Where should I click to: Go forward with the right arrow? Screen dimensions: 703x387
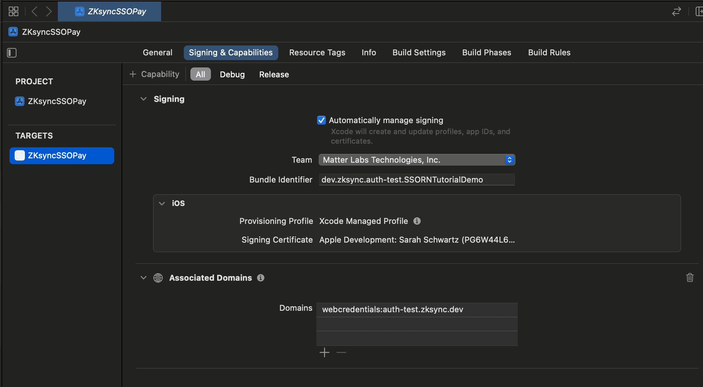(49, 11)
